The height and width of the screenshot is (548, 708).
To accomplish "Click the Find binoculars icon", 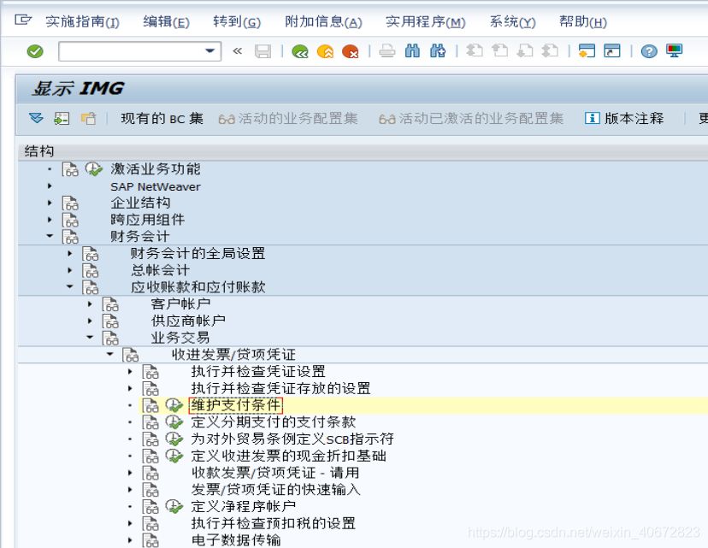I will pos(412,51).
